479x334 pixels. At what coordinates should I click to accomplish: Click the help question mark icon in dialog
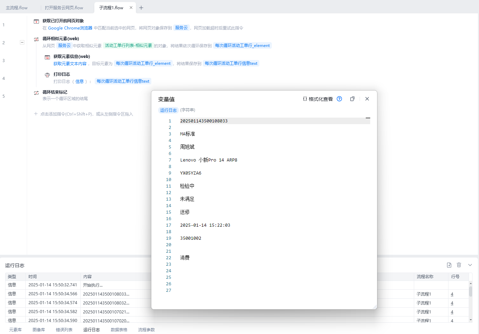pyautogui.click(x=339, y=99)
